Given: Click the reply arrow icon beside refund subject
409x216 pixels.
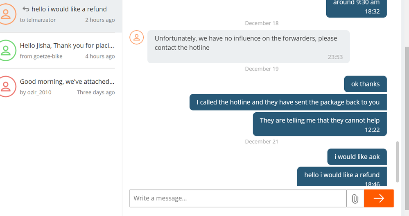Looking at the screenshot, I should tap(25, 9).
